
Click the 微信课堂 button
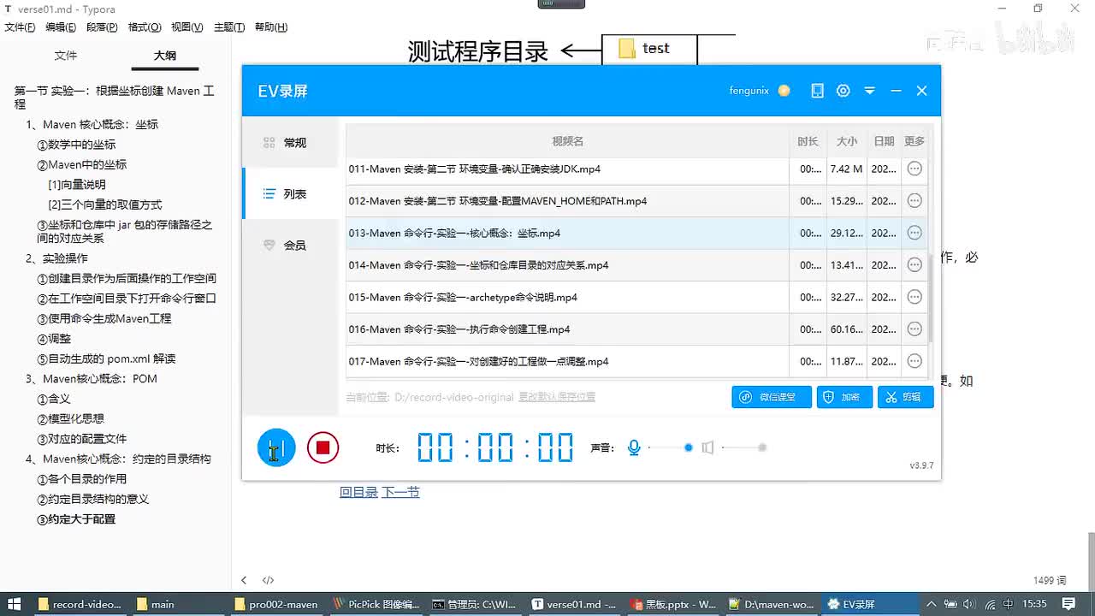[x=772, y=397]
